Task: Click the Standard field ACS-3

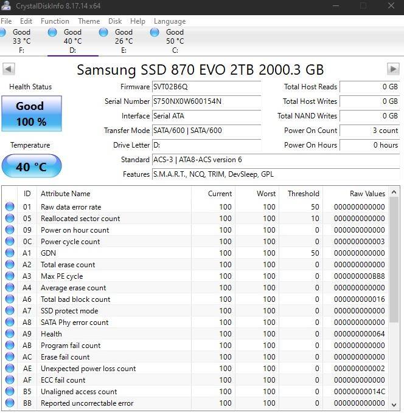Action: [276, 160]
